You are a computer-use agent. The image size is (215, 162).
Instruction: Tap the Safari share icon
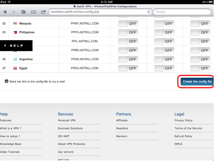click(x=43, y=12)
